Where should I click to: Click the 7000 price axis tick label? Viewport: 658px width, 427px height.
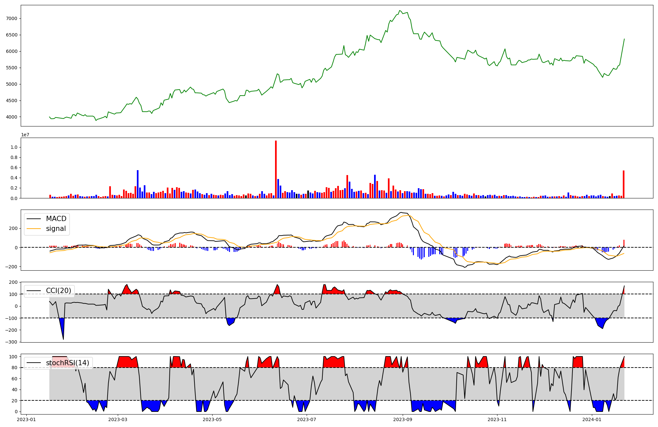click(12, 19)
